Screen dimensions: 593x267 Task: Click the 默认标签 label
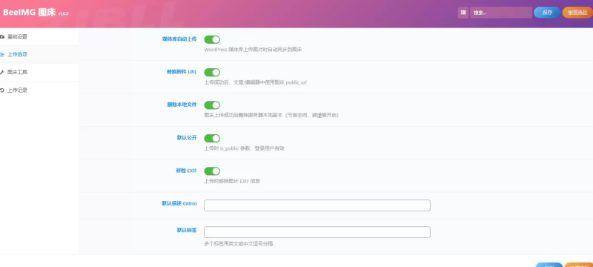click(187, 230)
